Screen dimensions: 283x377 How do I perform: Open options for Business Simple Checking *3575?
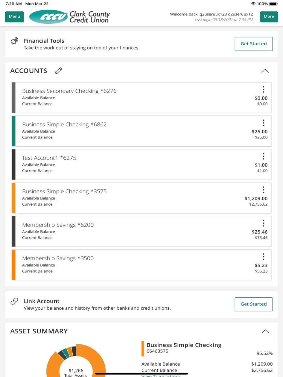tap(263, 190)
